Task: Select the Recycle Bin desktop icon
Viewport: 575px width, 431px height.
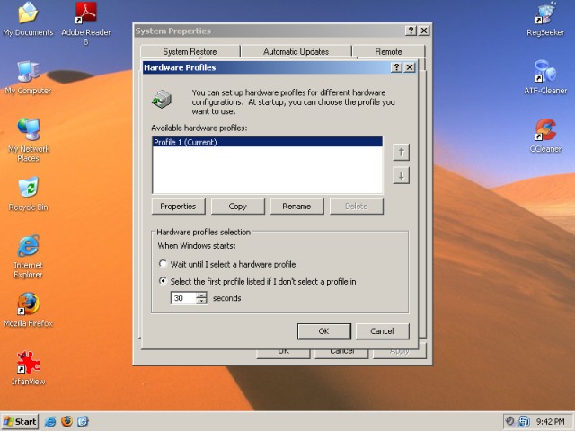Action: [28, 194]
